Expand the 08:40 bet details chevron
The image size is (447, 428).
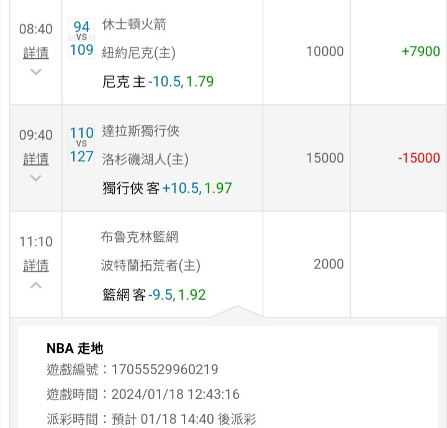[36, 72]
